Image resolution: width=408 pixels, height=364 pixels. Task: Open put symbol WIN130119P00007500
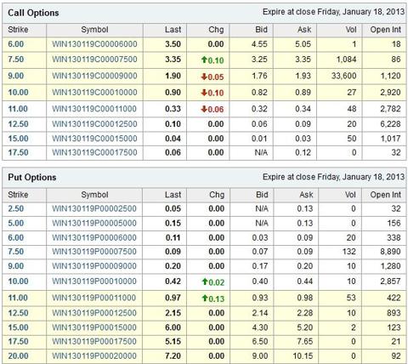(x=94, y=252)
